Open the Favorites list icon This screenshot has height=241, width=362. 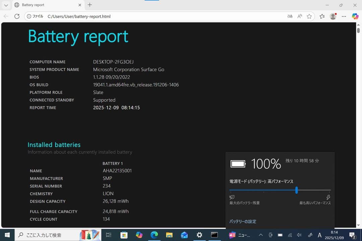tap(322, 16)
